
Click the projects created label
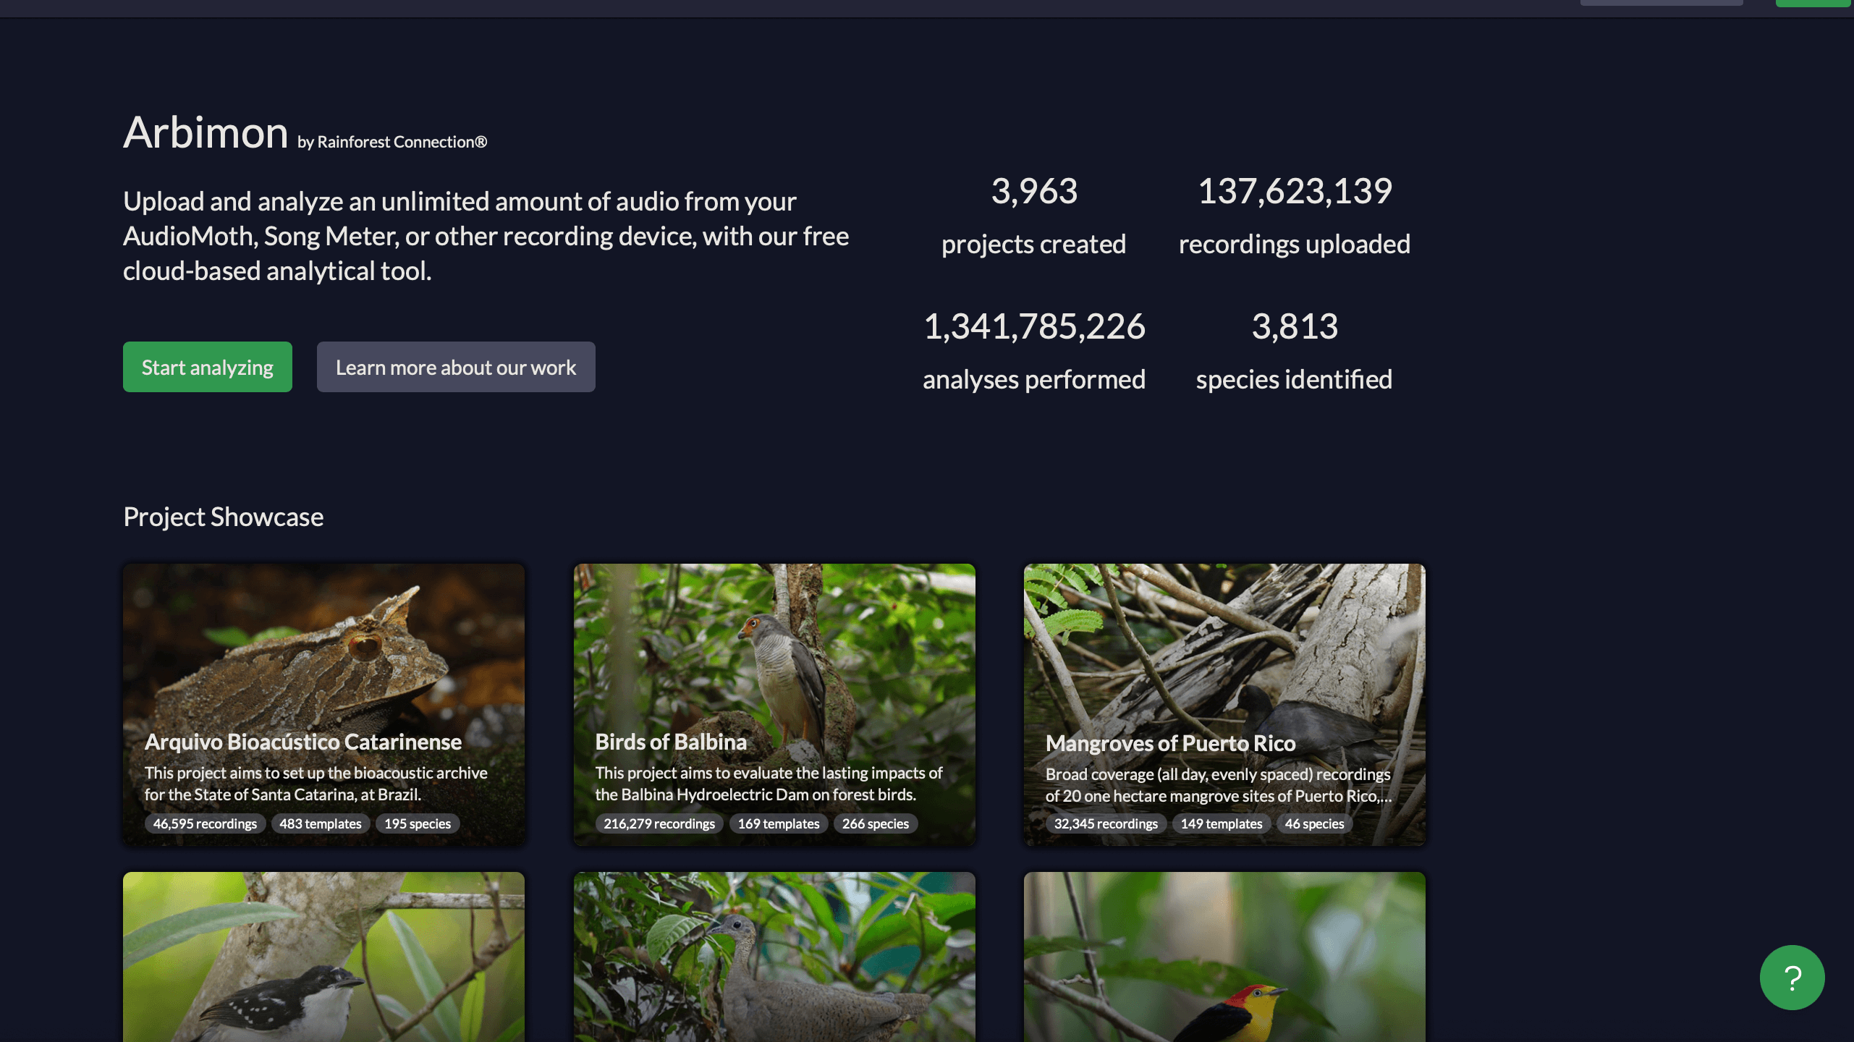click(1033, 244)
